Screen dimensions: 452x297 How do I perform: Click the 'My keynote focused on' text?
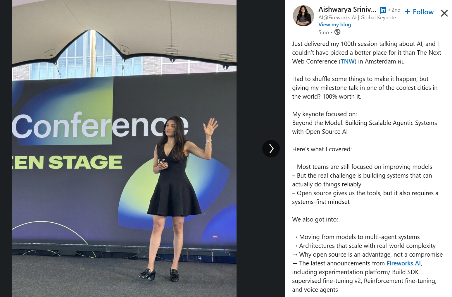(x=324, y=114)
